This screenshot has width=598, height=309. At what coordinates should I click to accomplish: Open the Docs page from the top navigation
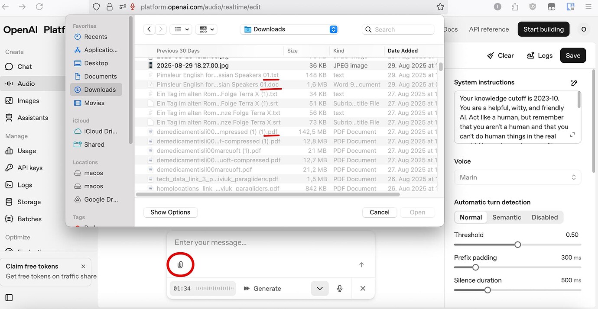(x=451, y=29)
